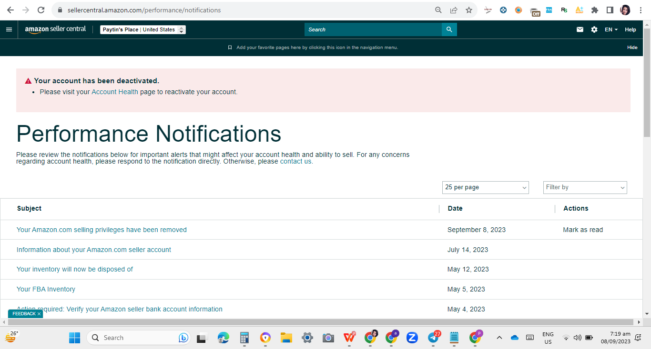Click the Windows taskbar Search box
The width and height of the screenshot is (651, 349).
click(138, 338)
